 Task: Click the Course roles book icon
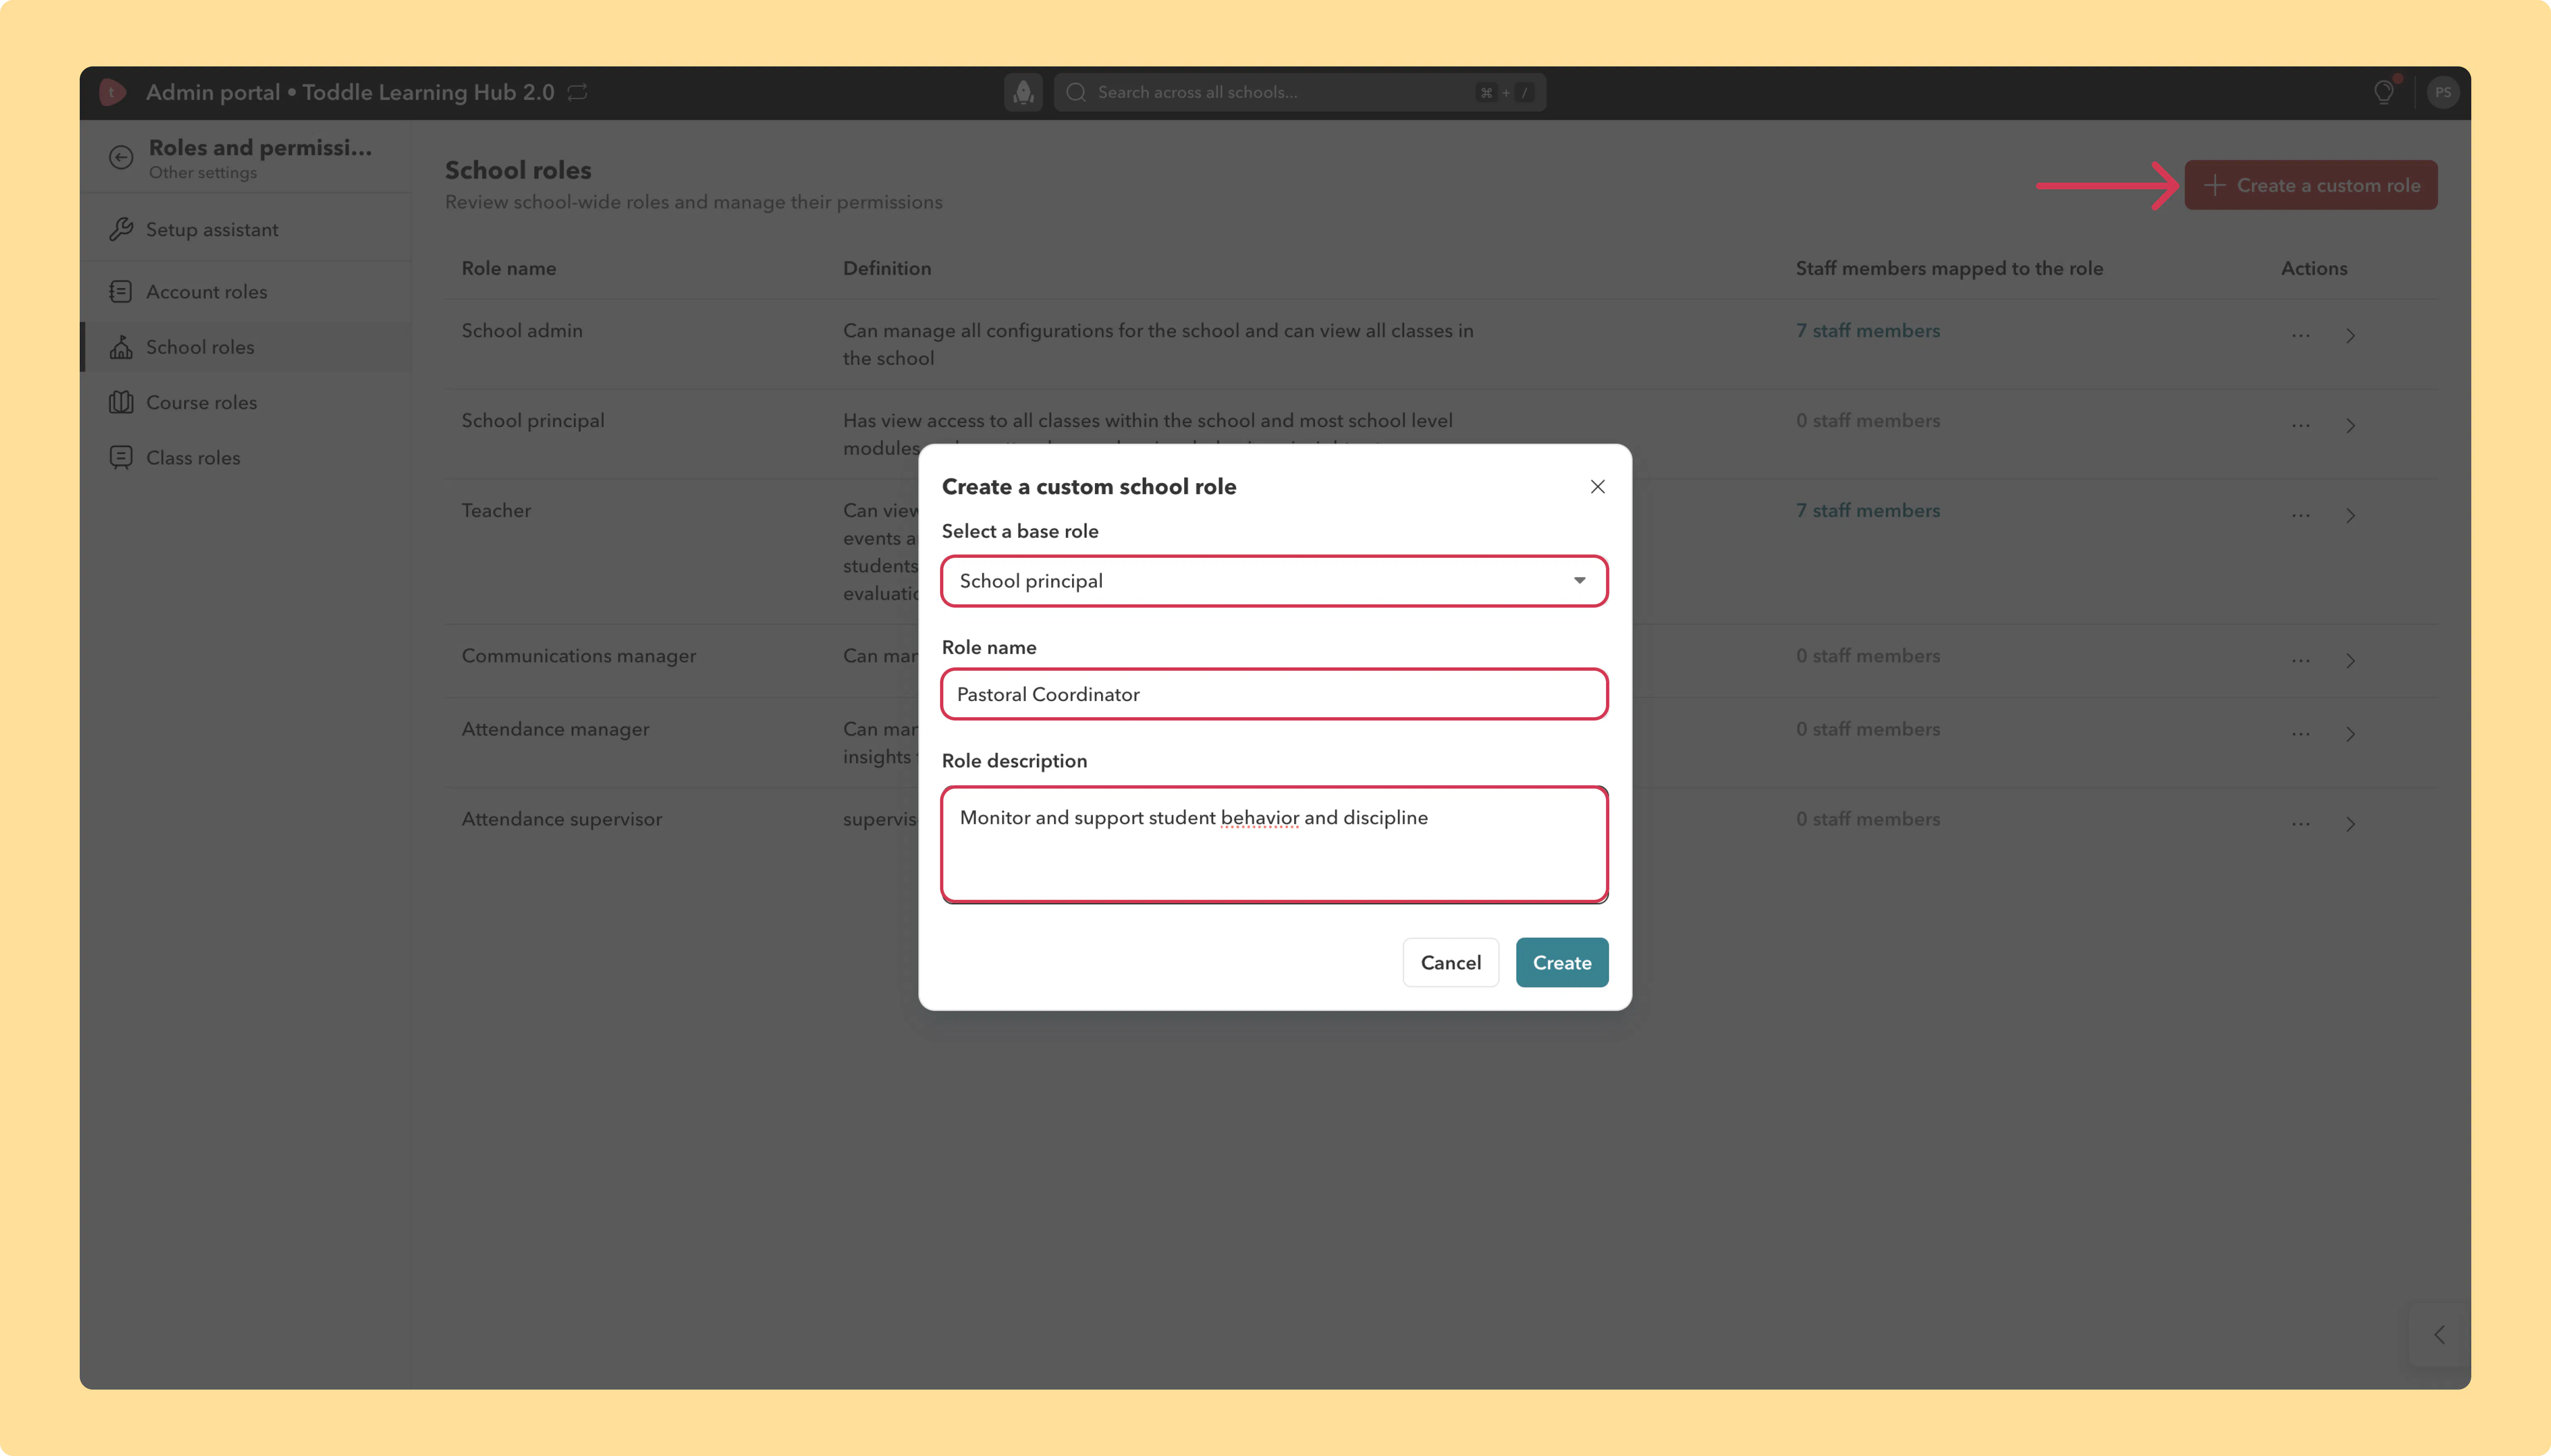tap(121, 402)
